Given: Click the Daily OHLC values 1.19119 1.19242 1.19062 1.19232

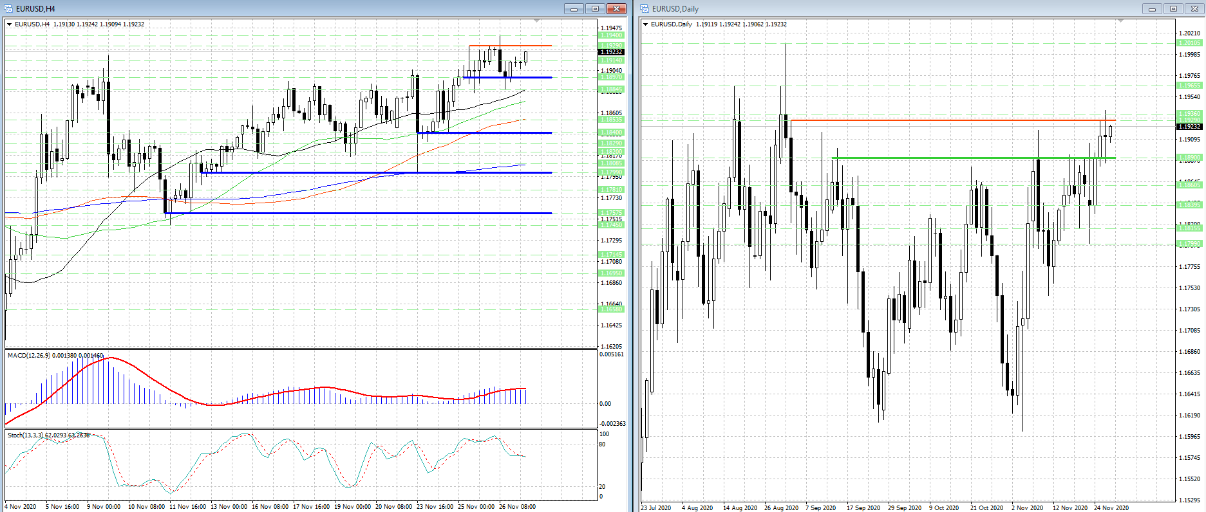Looking at the screenshot, I should pos(741,24).
